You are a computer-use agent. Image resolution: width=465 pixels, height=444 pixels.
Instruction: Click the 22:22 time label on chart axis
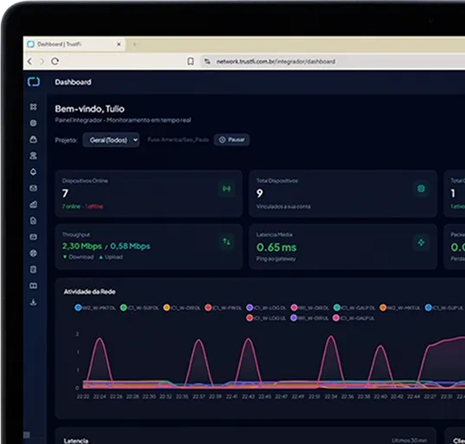coord(82,396)
